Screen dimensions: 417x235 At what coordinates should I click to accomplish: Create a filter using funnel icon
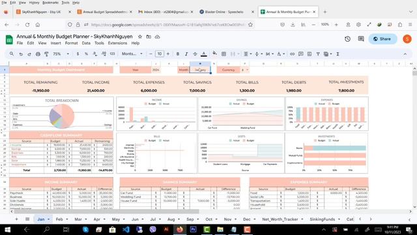318,54
